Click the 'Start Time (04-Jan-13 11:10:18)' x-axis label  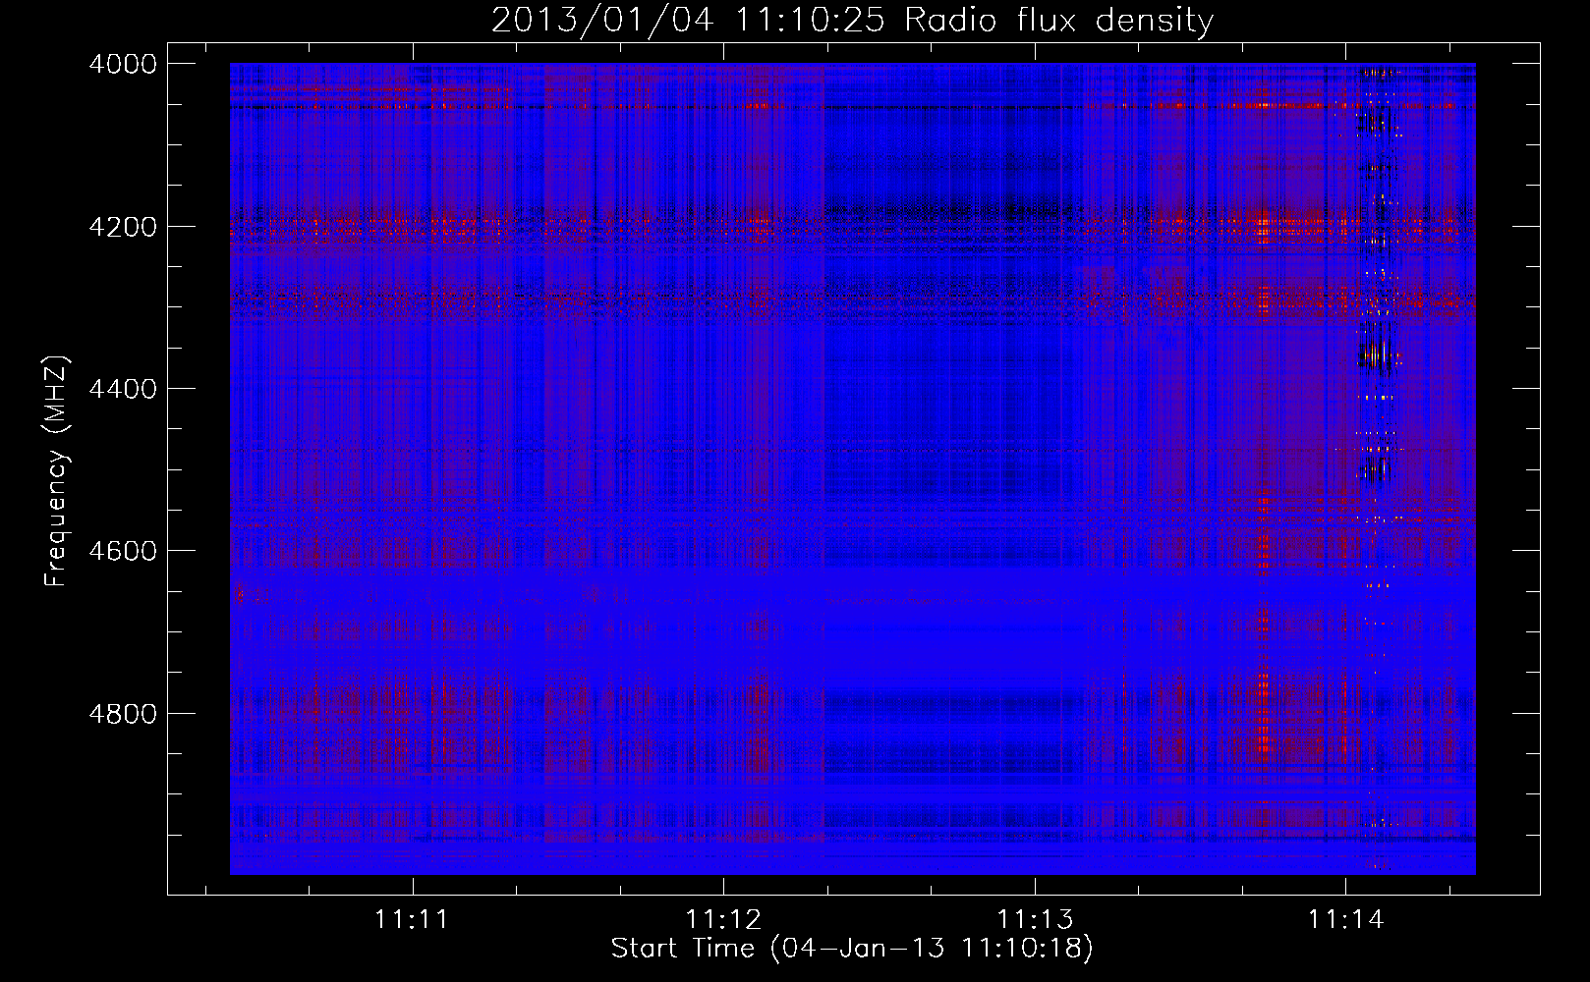[852, 949]
